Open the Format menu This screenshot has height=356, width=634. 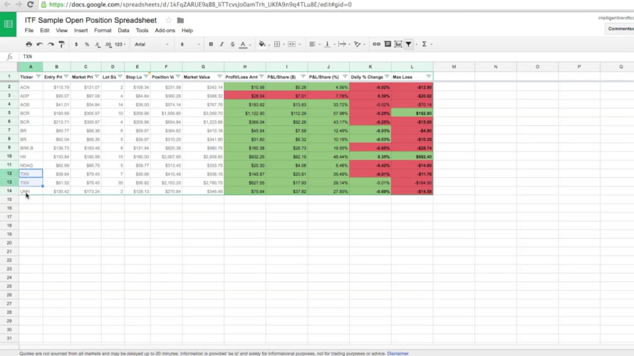[103, 30]
